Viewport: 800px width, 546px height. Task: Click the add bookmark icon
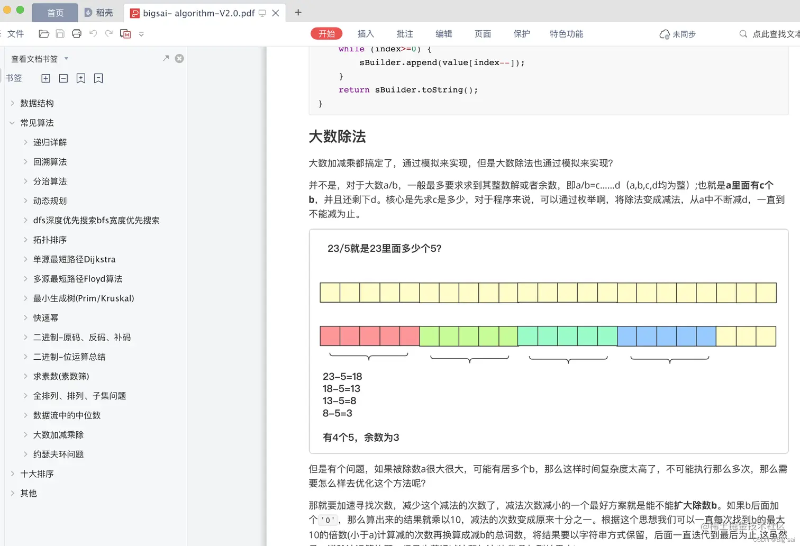[x=81, y=78]
